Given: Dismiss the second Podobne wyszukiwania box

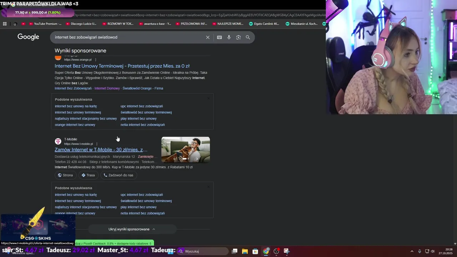Looking at the screenshot, I should [x=209, y=187].
